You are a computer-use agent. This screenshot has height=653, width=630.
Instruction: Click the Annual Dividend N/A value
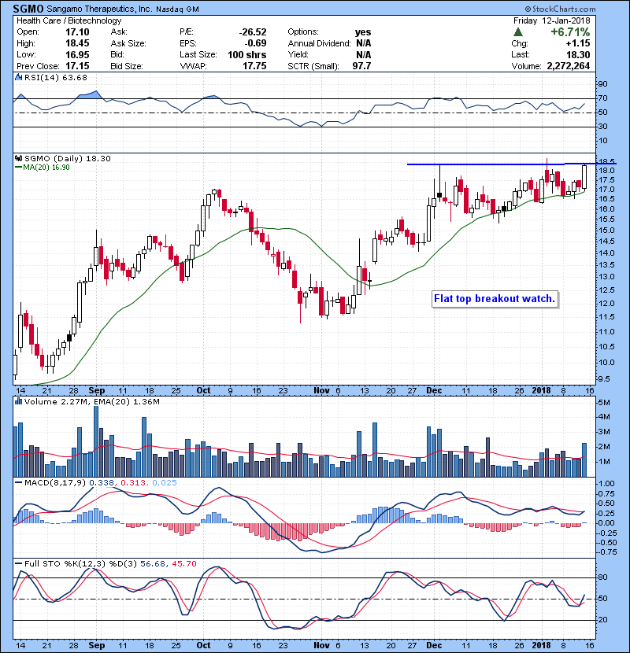tap(364, 43)
